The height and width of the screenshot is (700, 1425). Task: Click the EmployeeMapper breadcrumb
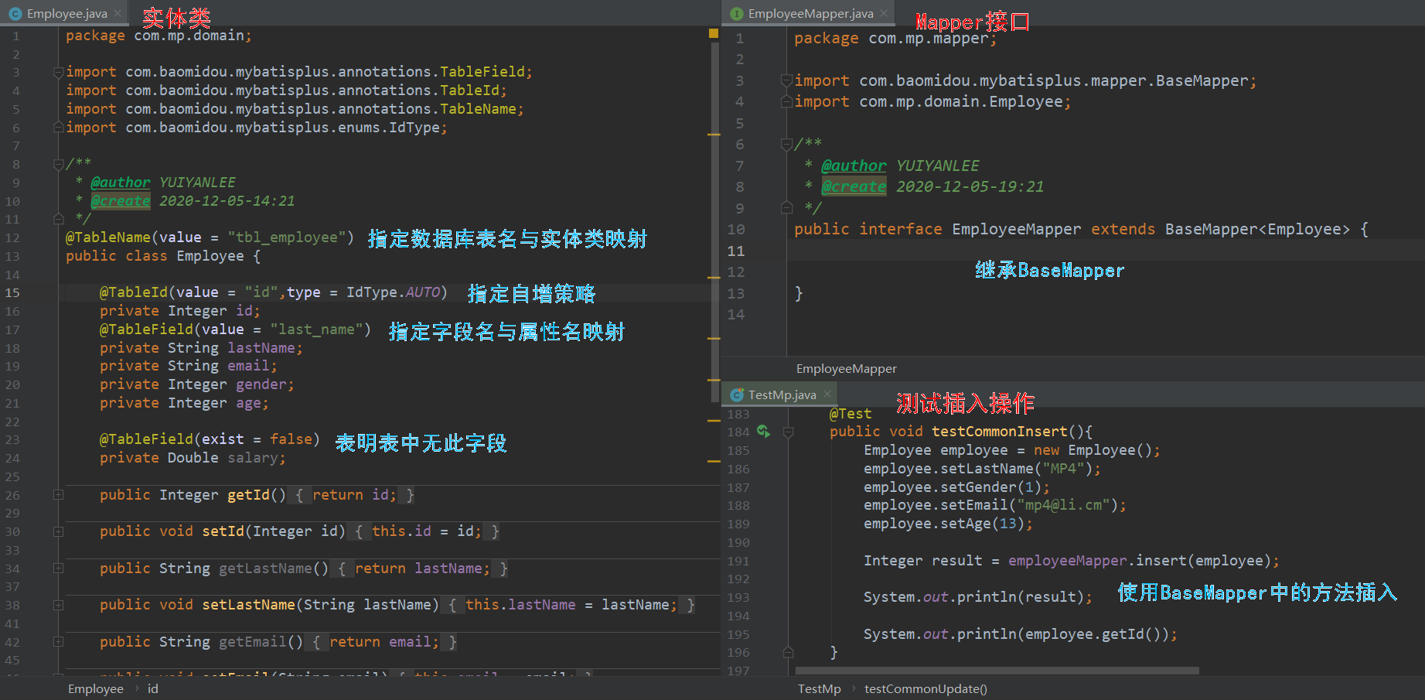(x=847, y=369)
